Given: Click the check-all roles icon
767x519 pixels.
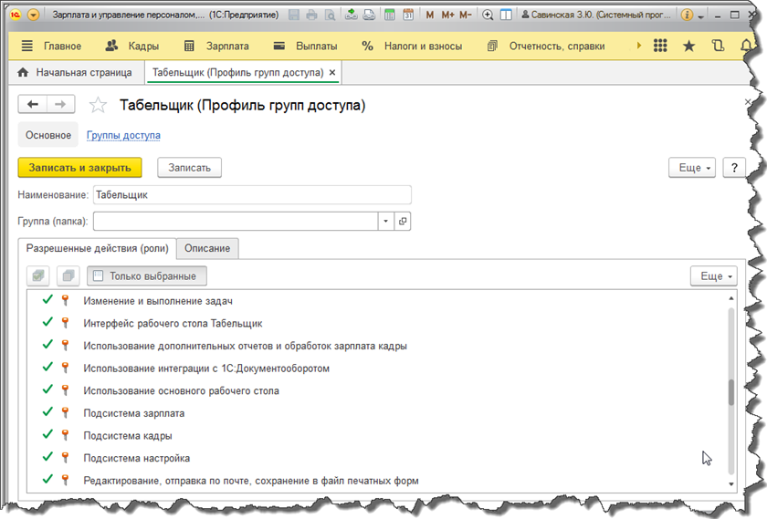Looking at the screenshot, I should click(x=38, y=275).
